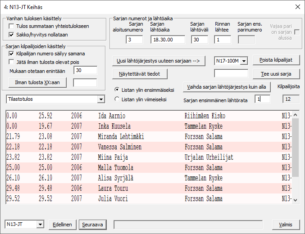Click the Edellinen button
Viewport: 305px width, 234px height.
(x=62, y=224)
